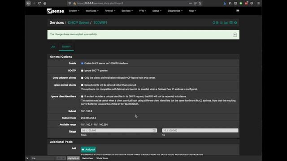Click the padlock security icon in address bar
The image size is (287, 161).
74,3
